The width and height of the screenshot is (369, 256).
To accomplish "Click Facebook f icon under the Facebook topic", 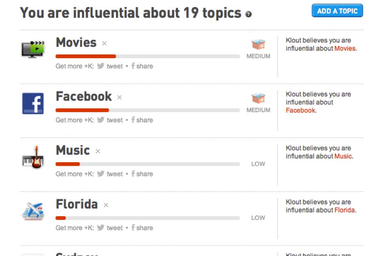I will [x=133, y=120].
